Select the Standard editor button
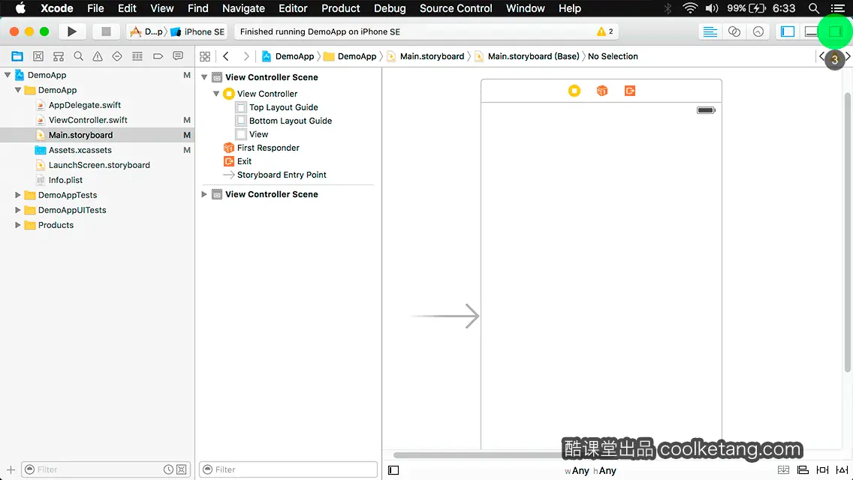Screen dimensions: 853x480 [710, 31]
